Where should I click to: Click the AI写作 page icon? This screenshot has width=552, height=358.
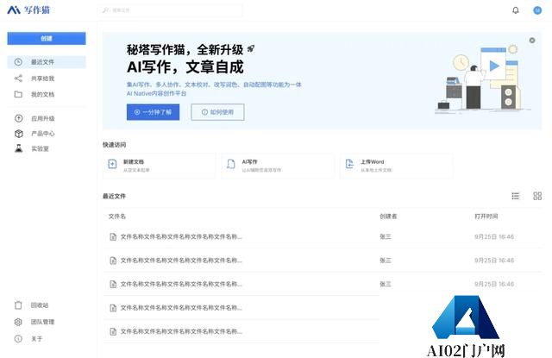point(231,164)
